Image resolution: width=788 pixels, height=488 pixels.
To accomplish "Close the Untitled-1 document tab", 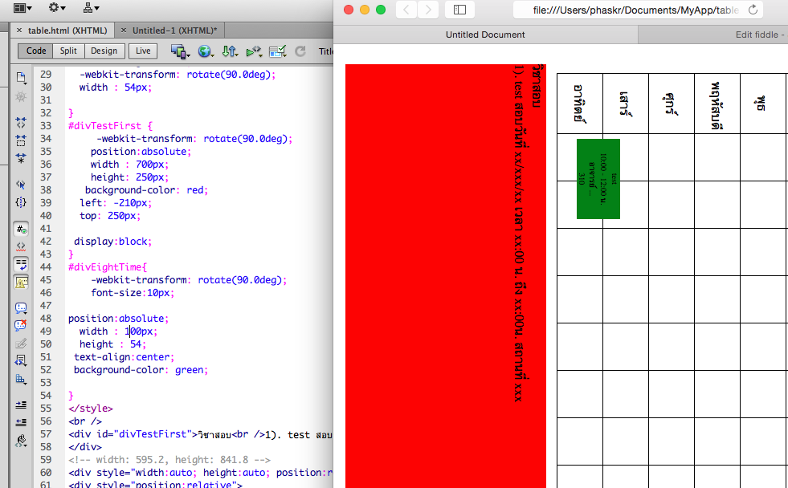I will coord(124,31).
